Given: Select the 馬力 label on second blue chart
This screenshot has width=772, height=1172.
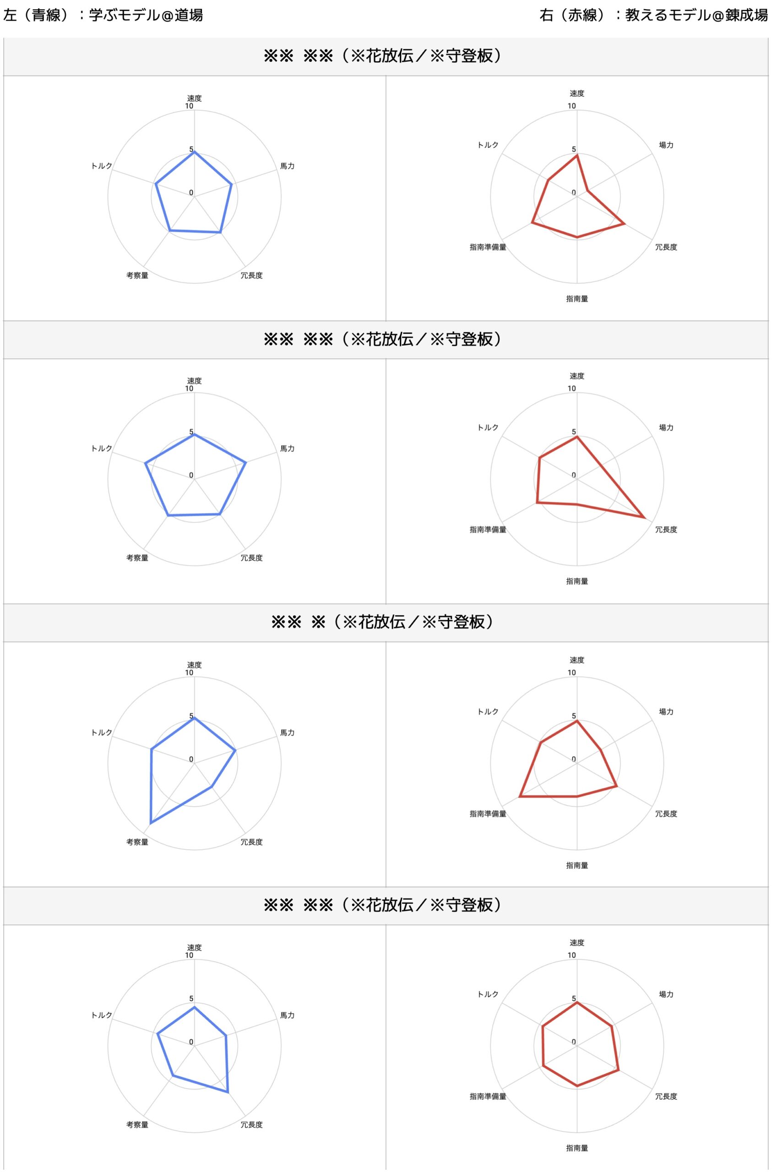Looking at the screenshot, I should click(287, 449).
